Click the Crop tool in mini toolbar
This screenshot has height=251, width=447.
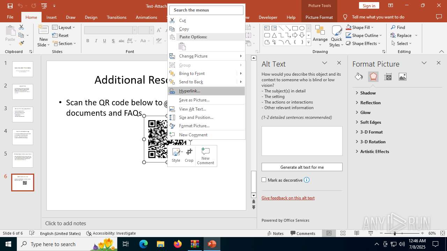pyautogui.click(x=189, y=155)
